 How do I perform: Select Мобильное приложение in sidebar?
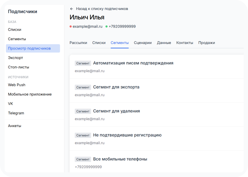coord(30,94)
